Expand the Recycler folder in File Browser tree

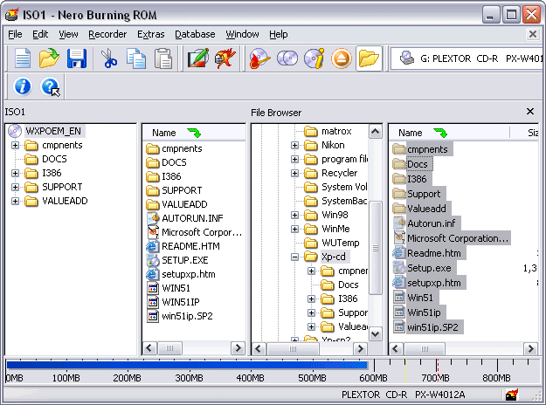pos(294,173)
